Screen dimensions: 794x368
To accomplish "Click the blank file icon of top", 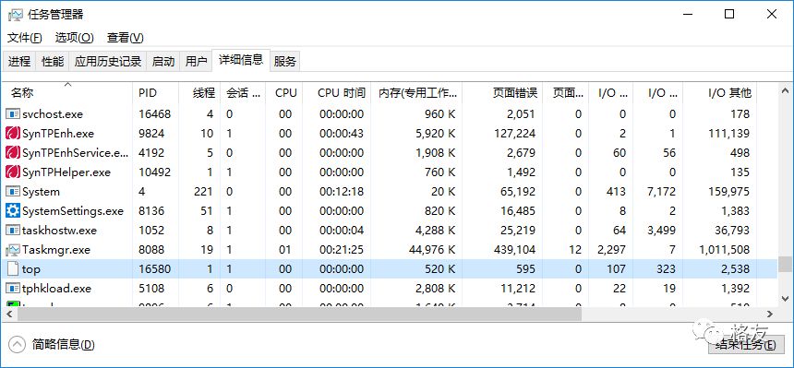I will coord(12,268).
